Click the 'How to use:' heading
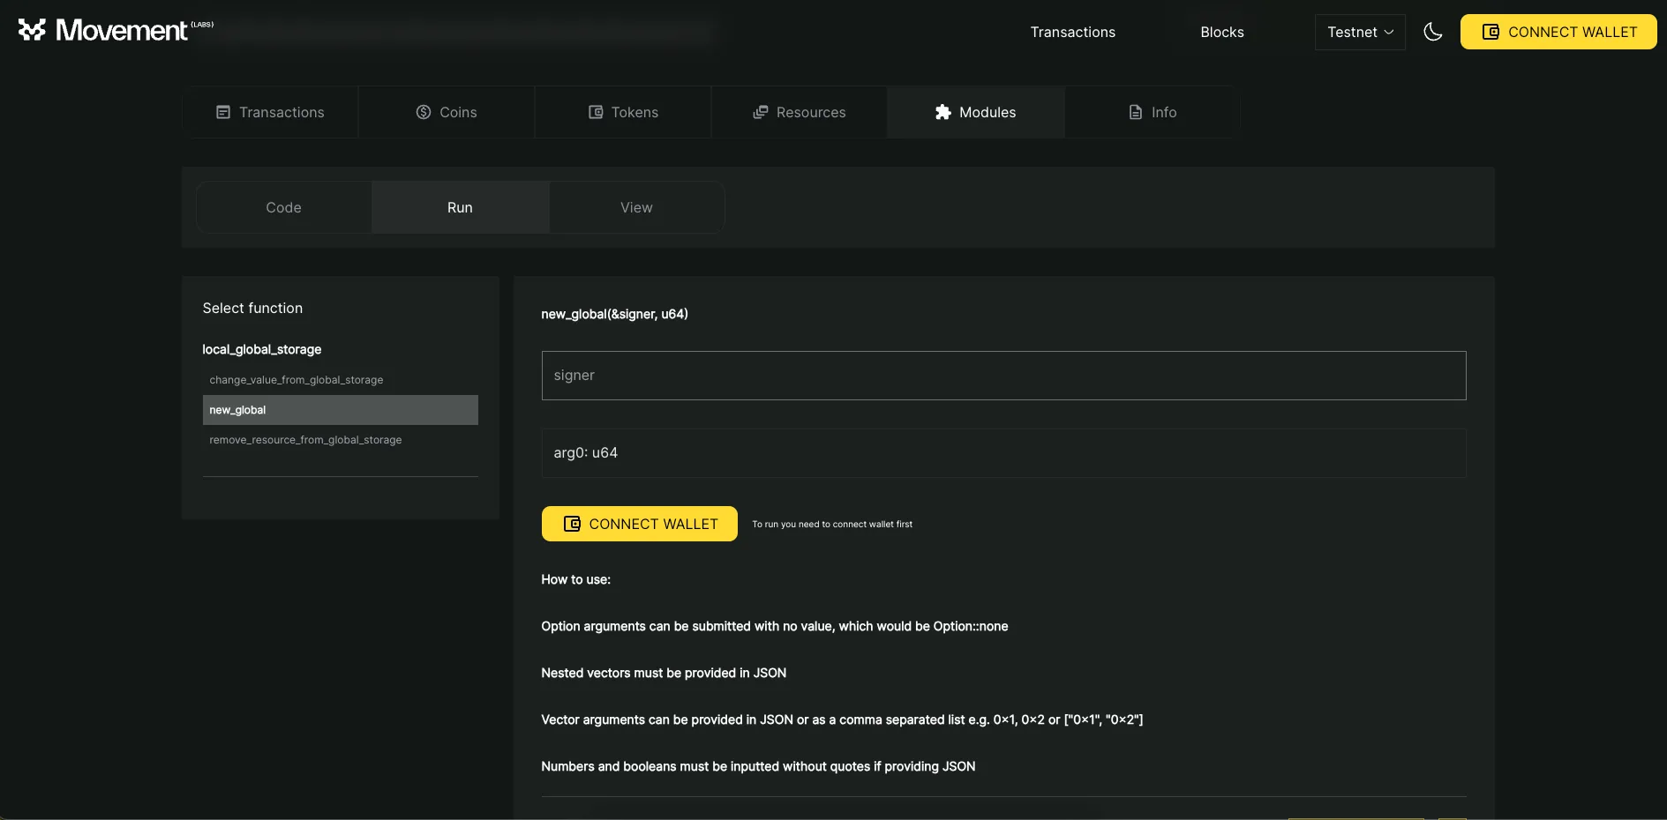 coord(576,579)
